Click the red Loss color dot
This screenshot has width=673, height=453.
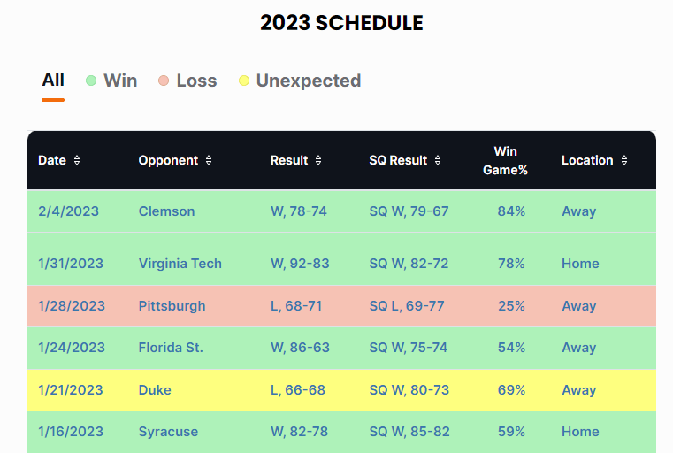[164, 81]
